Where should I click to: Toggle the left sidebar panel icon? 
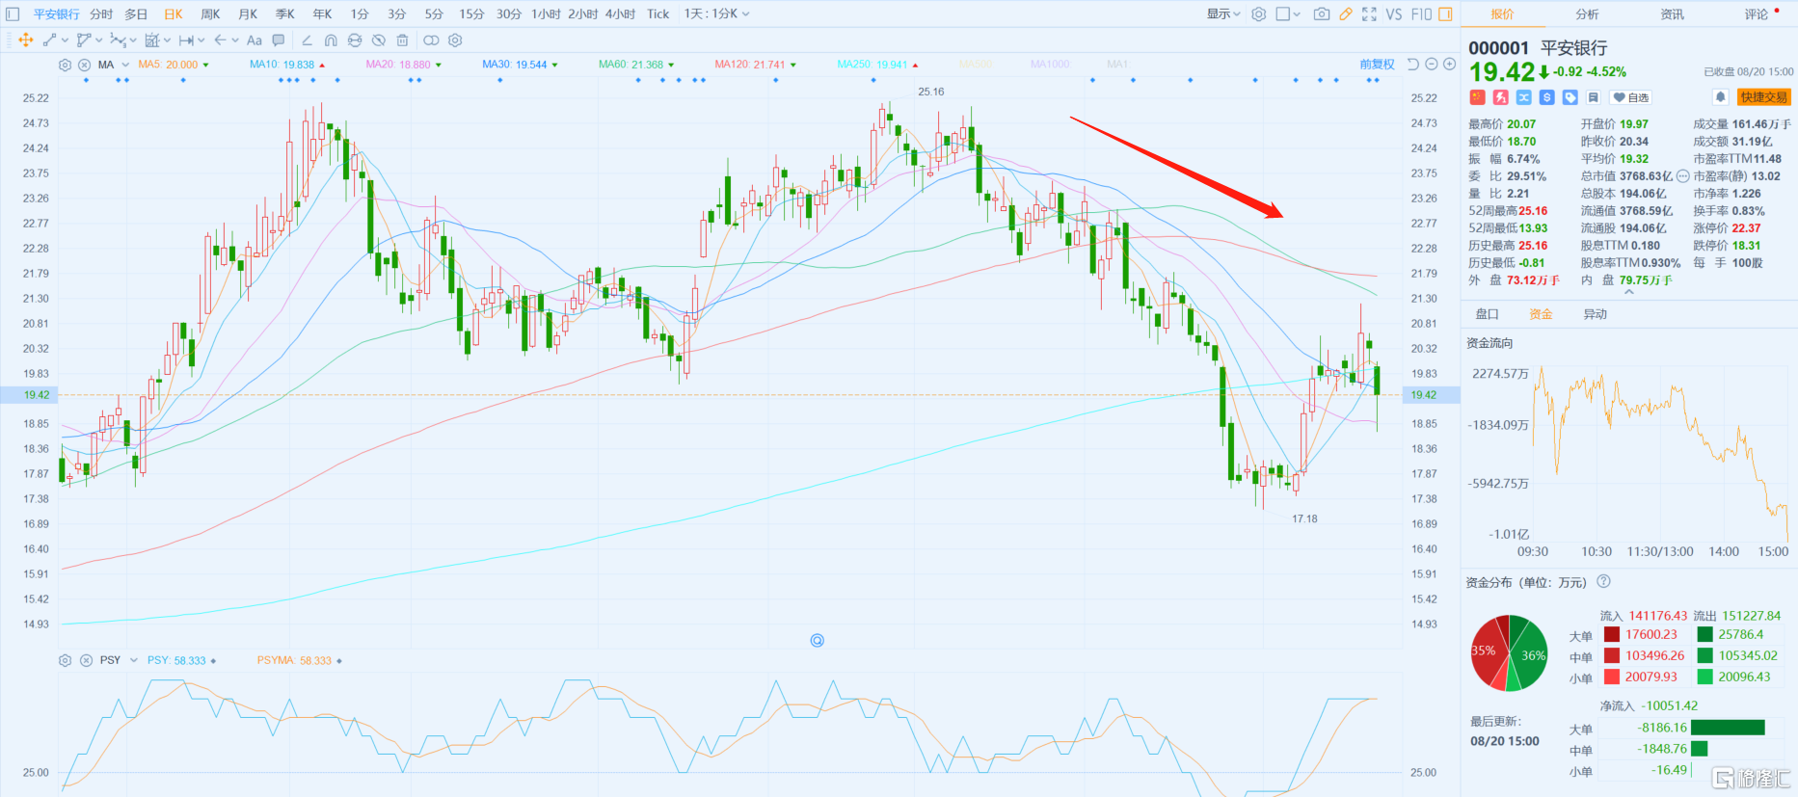click(13, 13)
